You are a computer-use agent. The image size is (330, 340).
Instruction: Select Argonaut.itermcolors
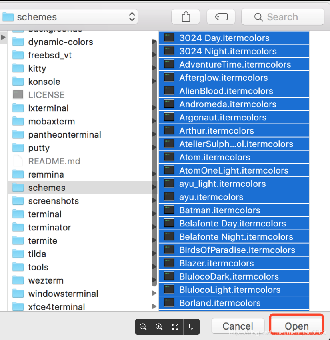234,117
